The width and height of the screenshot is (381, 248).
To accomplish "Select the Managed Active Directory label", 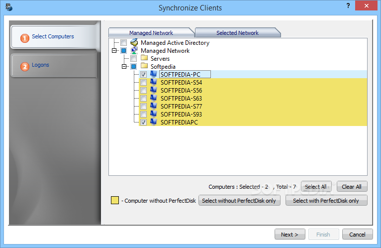I will (x=175, y=43).
